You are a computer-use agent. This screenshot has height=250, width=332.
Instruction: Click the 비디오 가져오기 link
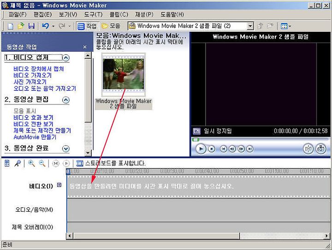point(32,75)
